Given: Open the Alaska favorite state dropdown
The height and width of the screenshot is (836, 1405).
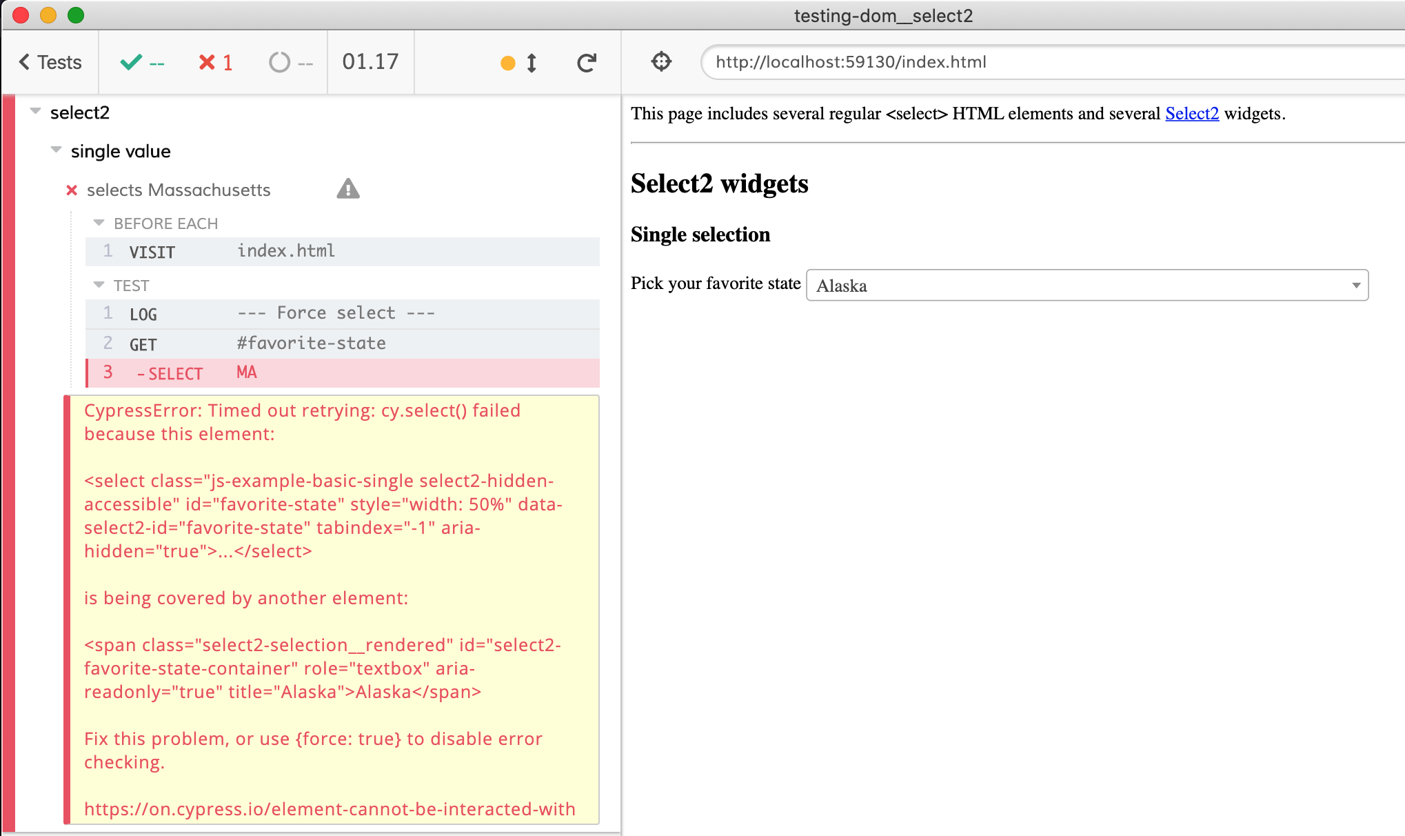Looking at the screenshot, I should [x=1086, y=285].
